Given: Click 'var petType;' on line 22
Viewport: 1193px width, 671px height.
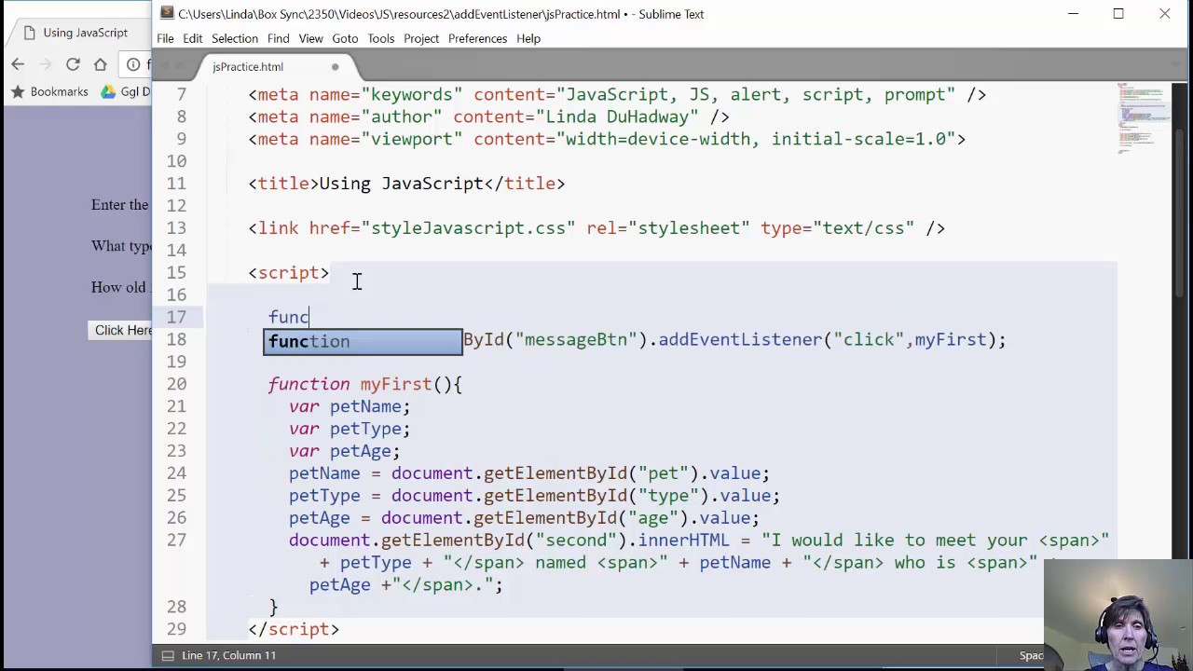Looking at the screenshot, I should (350, 429).
